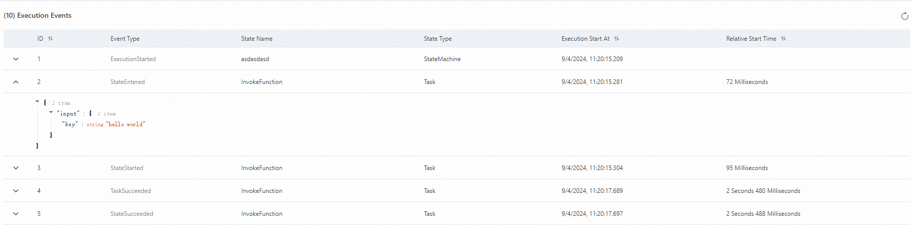Select the TaskSucceeded event type text
912x225 pixels.
pyautogui.click(x=131, y=191)
